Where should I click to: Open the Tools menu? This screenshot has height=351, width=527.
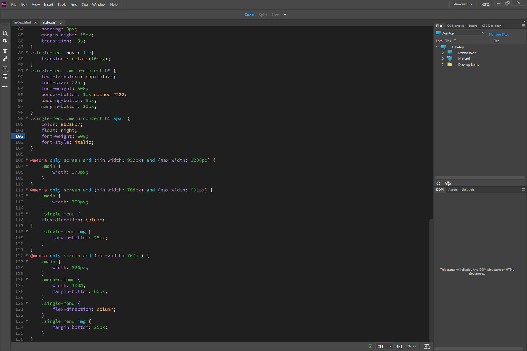[x=62, y=4]
